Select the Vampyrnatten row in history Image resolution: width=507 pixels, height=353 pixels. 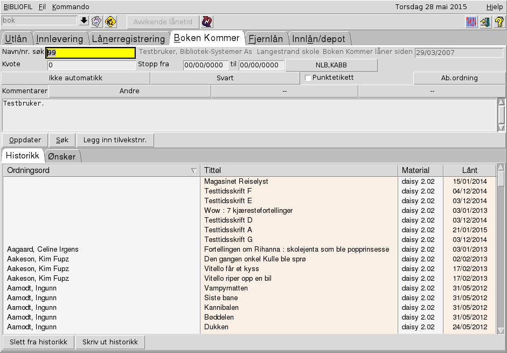[225, 288]
